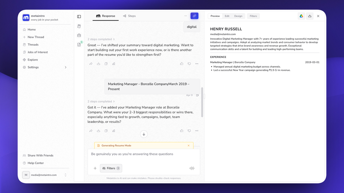
Task: Expand '2 steps completed' above the 'Got it' response
Action: pyautogui.click(x=101, y=102)
